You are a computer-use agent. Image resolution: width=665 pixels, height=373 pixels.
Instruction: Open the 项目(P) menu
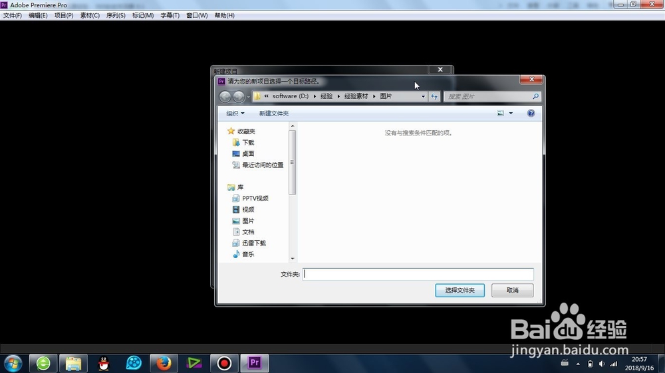64,15
